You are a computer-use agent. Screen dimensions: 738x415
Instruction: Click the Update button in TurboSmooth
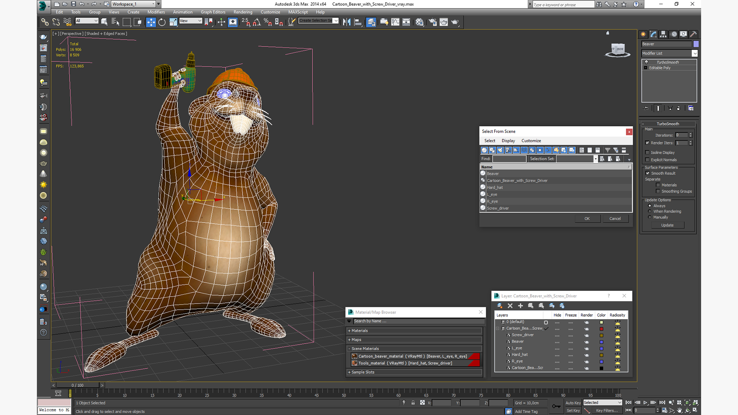pyautogui.click(x=667, y=225)
